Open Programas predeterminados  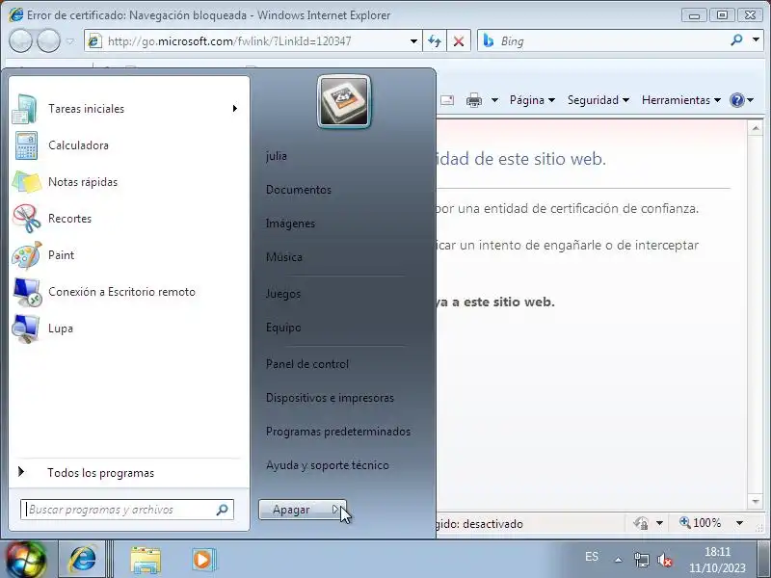(338, 432)
